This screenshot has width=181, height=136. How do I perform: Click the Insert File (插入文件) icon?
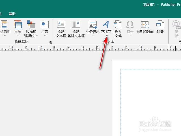118,24
